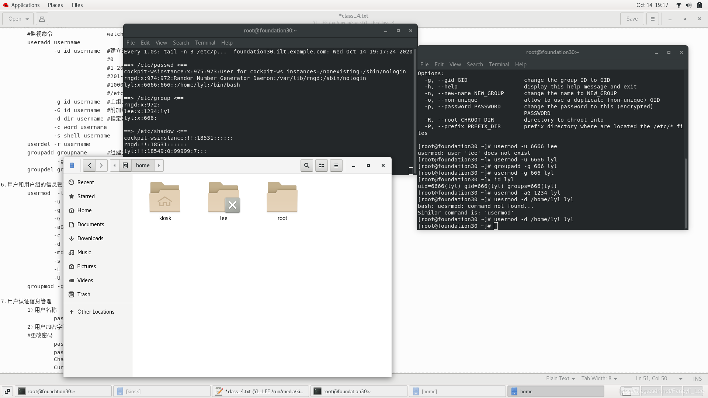Click the Save button
This screenshot has height=398, width=708.
632,19
